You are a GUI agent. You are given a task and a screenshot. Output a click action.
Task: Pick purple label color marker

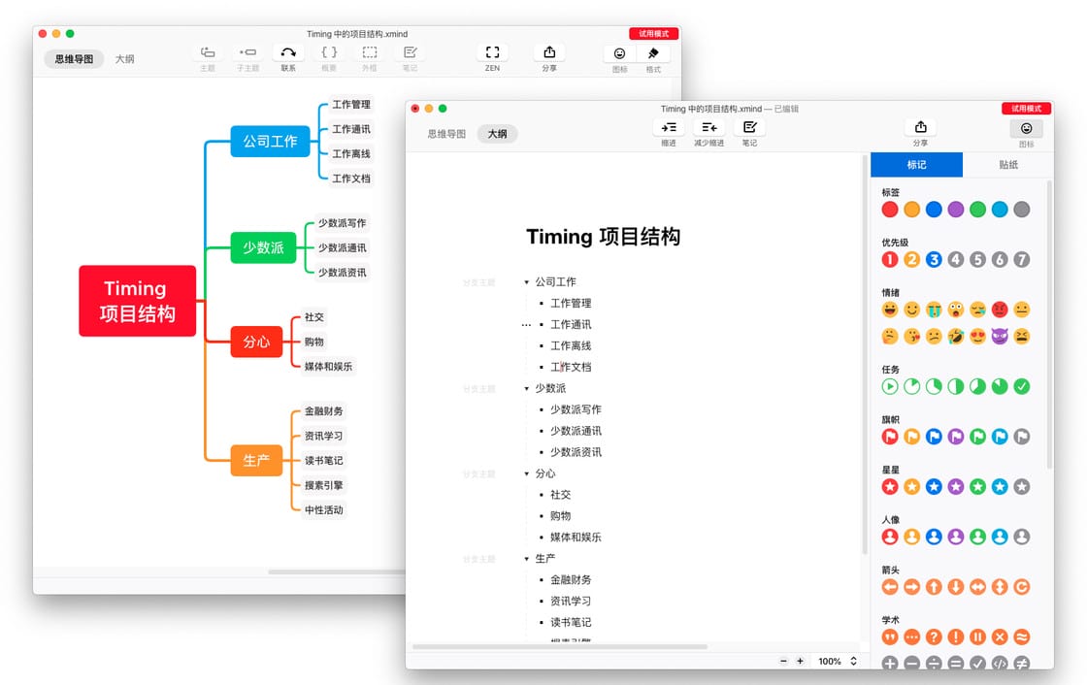coord(956,210)
